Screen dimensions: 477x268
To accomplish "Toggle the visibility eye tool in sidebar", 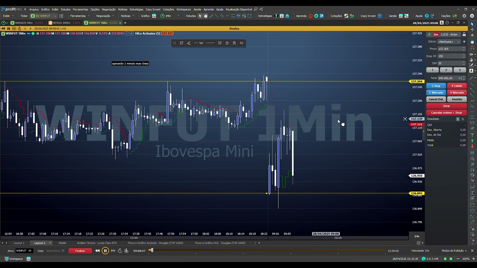I will coord(471,54).
